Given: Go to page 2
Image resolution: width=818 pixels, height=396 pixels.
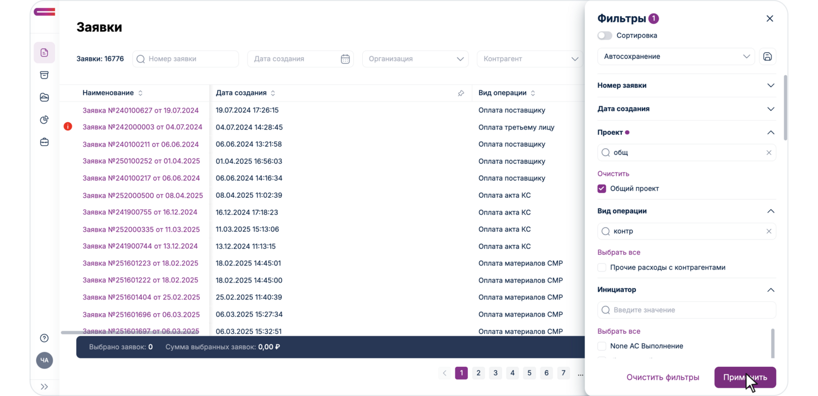Looking at the screenshot, I should click(479, 373).
